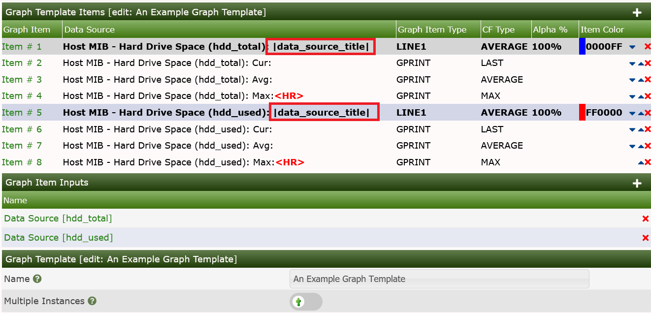The width and height of the screenshot is (651, 313).
Task: Delete Item # 5 with the red X
Action: 647,112
